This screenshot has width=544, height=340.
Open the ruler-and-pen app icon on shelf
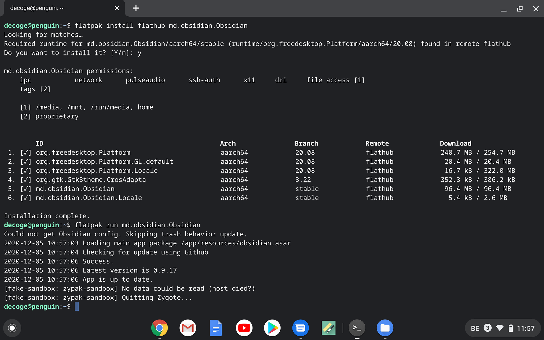click(329, 328)
